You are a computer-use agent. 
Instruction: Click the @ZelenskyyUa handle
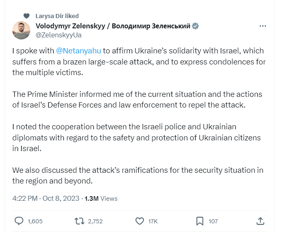pos(59,35)
